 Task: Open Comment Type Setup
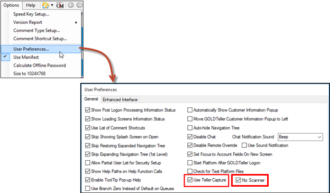click(x=41, y=31)
